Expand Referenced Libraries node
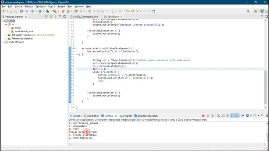Screen dimensions: 269x151 pos(6,39)
